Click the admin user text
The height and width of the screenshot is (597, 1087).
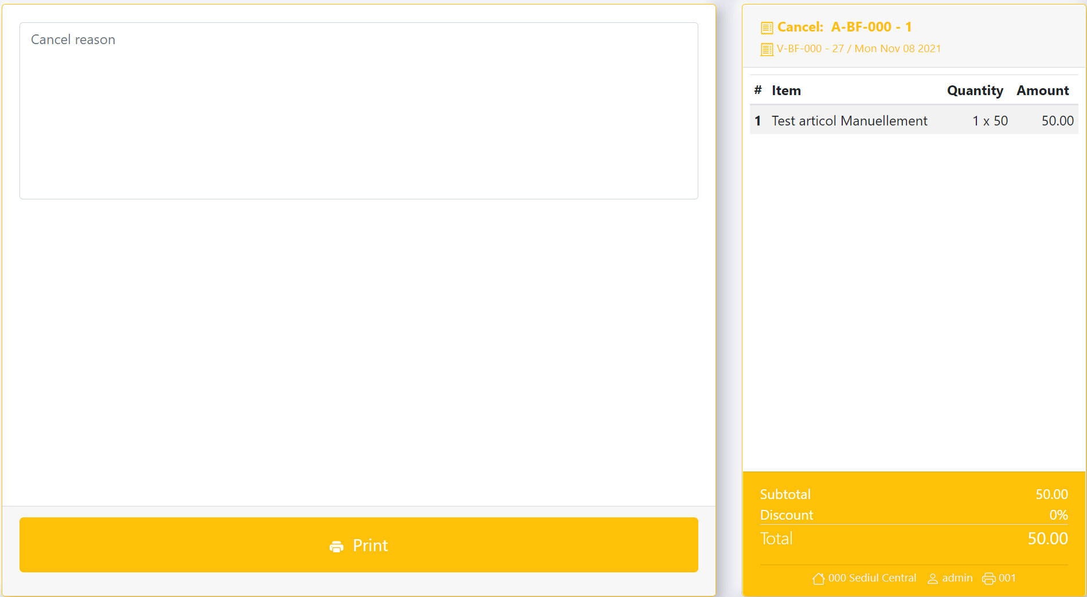957,578
